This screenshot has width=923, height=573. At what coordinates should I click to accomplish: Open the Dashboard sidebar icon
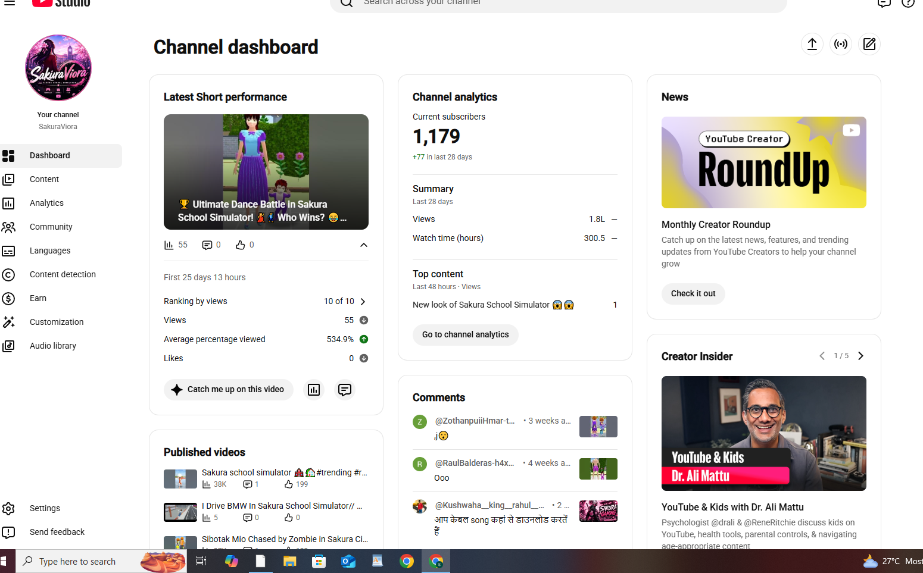coord(8,156)
